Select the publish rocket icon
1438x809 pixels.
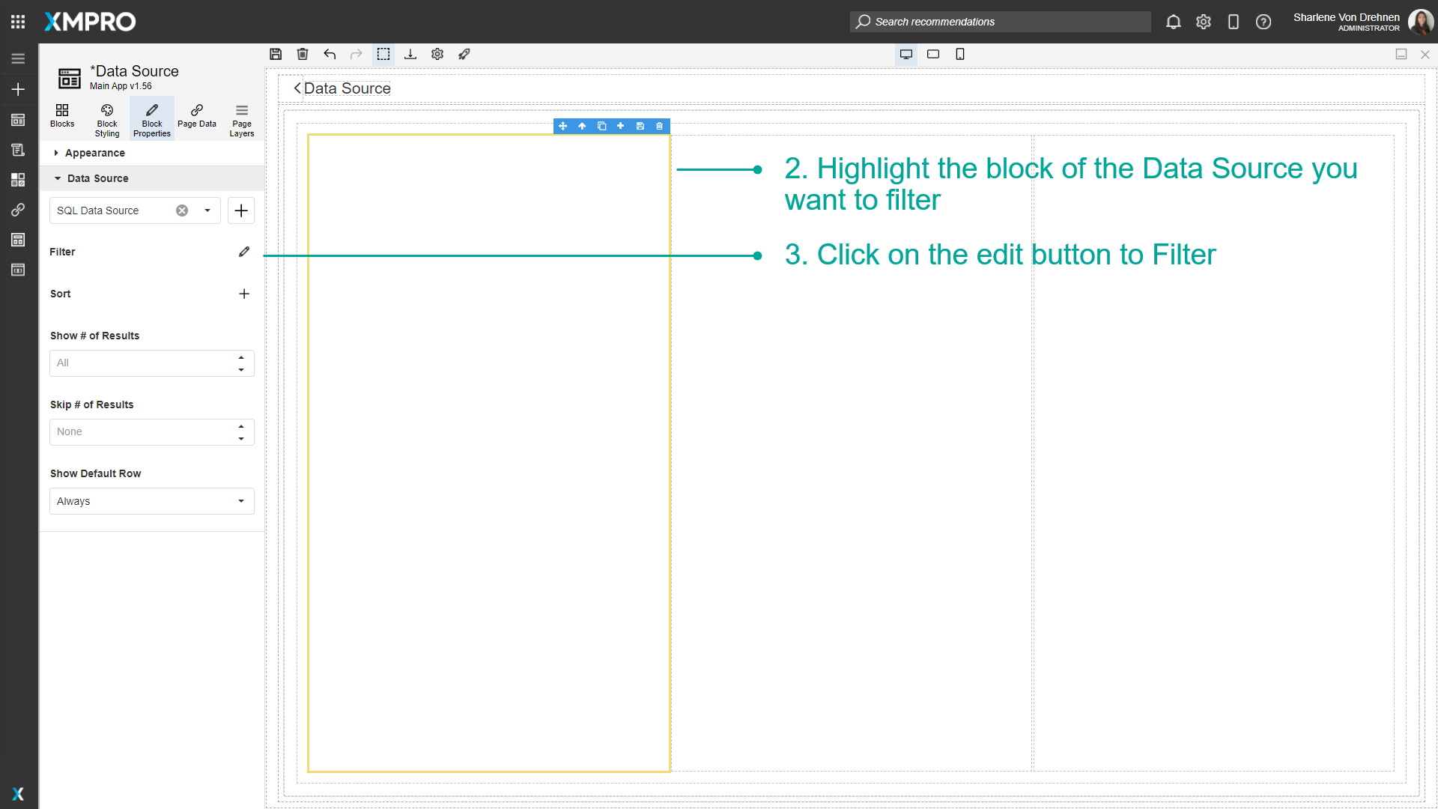[x=464, y=54]
